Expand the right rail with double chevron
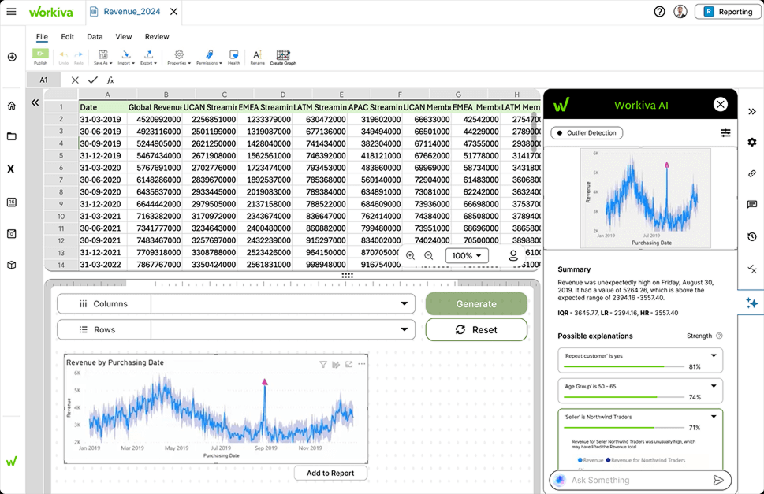This screenshot has height=494, width=764. 752,111
